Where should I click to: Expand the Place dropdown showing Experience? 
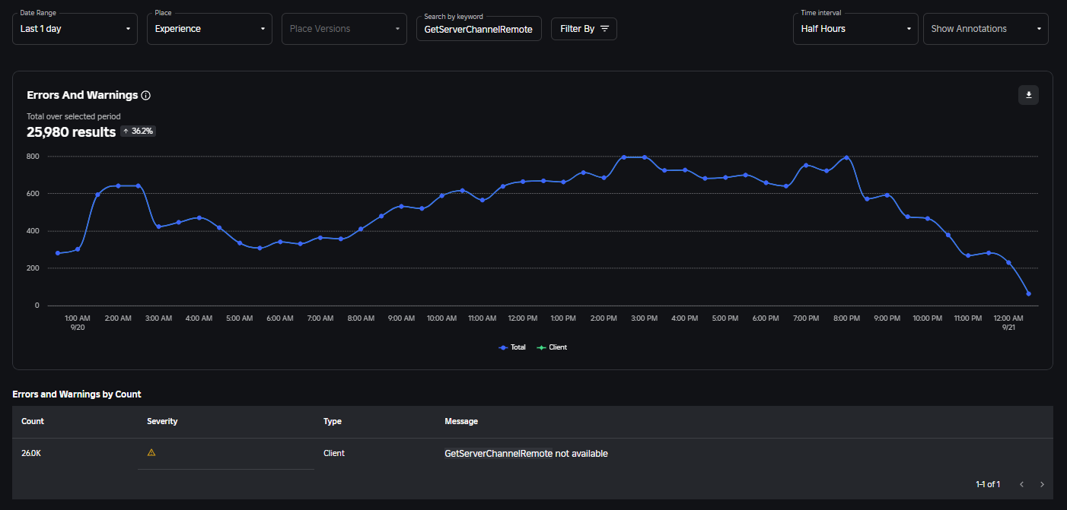point(209,29)
